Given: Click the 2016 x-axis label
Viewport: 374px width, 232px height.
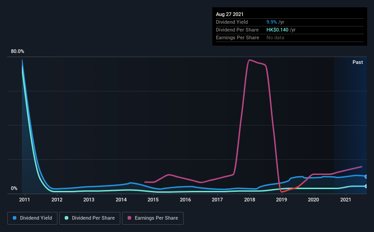Looking at the screenshot, I should coord(185,200).
